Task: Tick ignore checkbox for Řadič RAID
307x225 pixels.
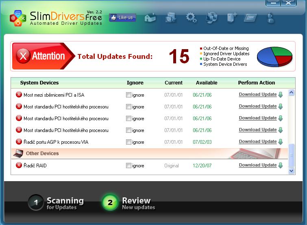Action: (128, 166)
